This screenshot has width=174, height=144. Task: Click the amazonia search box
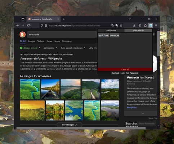tap(62, 35)
